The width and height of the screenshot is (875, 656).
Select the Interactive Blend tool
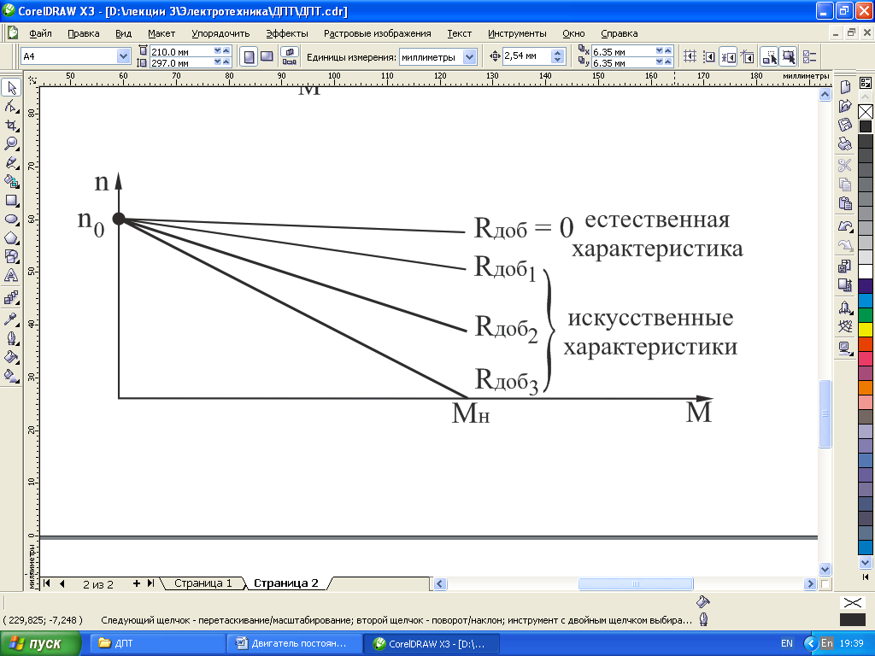[11, 298]
